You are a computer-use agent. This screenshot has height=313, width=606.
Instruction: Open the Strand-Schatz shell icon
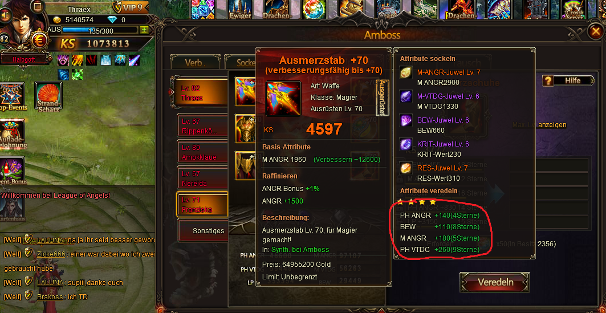pos(48,97)
